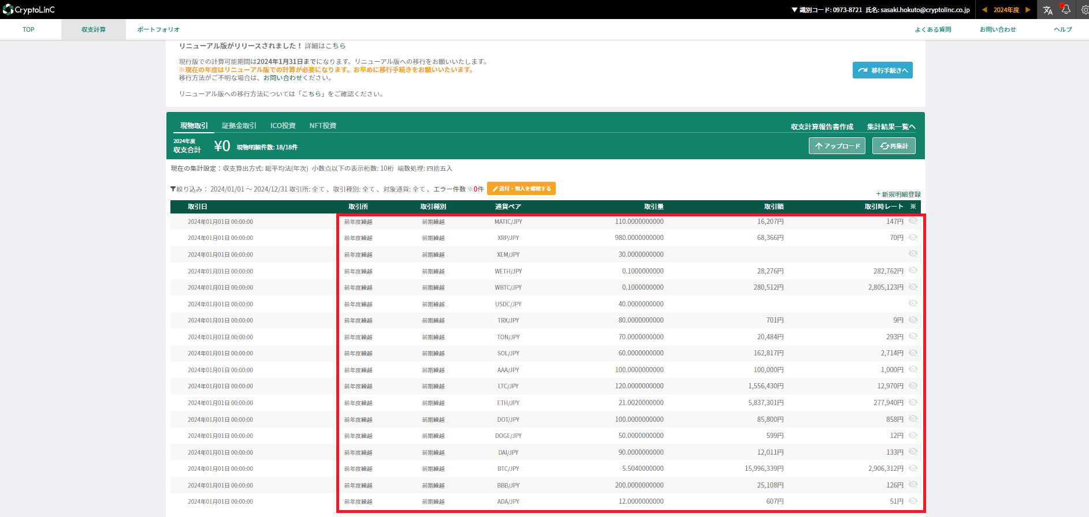
Task: Open the notifications bell
Action: [x=1066, y=9]
